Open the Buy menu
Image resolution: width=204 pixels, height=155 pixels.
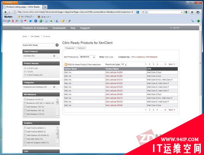click(73, 28)
